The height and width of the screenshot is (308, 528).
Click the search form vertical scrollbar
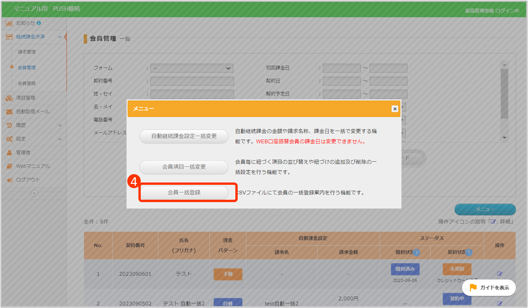click(x=504, y=93)
